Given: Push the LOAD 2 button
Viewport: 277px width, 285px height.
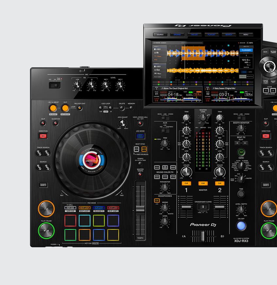Looking at the screenshot, I should (273, 90).
